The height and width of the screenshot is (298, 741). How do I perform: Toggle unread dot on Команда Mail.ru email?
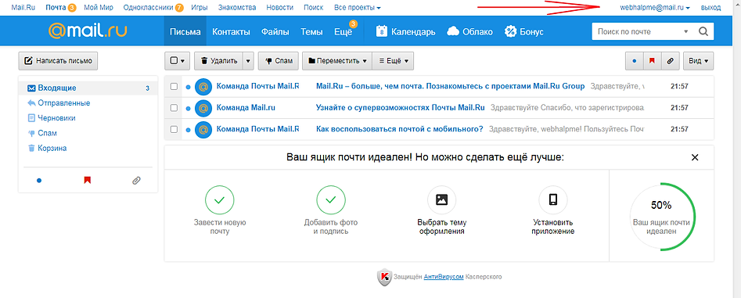(x=188, y=108)
